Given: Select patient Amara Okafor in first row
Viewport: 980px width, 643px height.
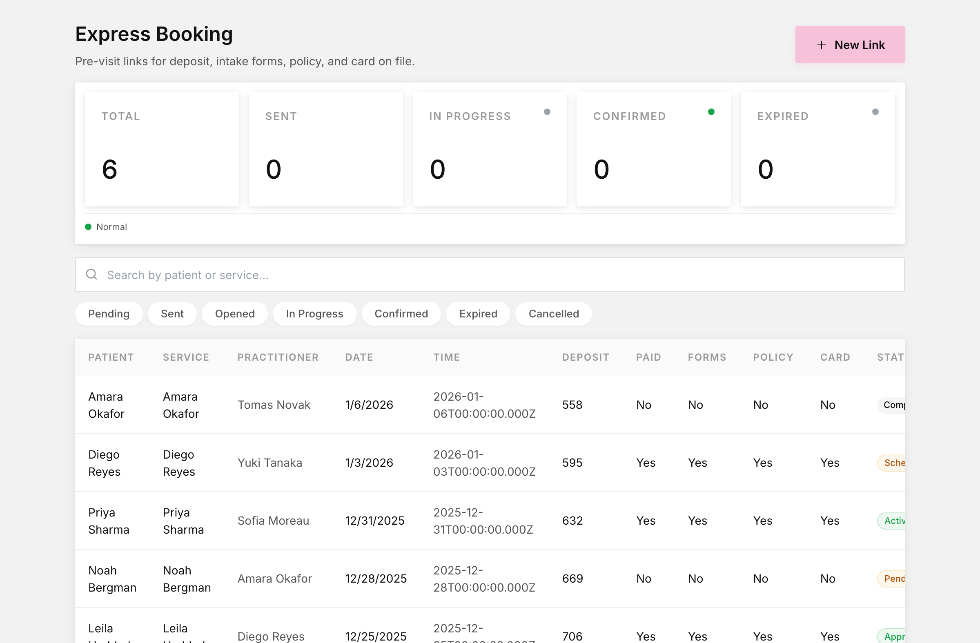Looking at the screenshot, I should [106, 405].
